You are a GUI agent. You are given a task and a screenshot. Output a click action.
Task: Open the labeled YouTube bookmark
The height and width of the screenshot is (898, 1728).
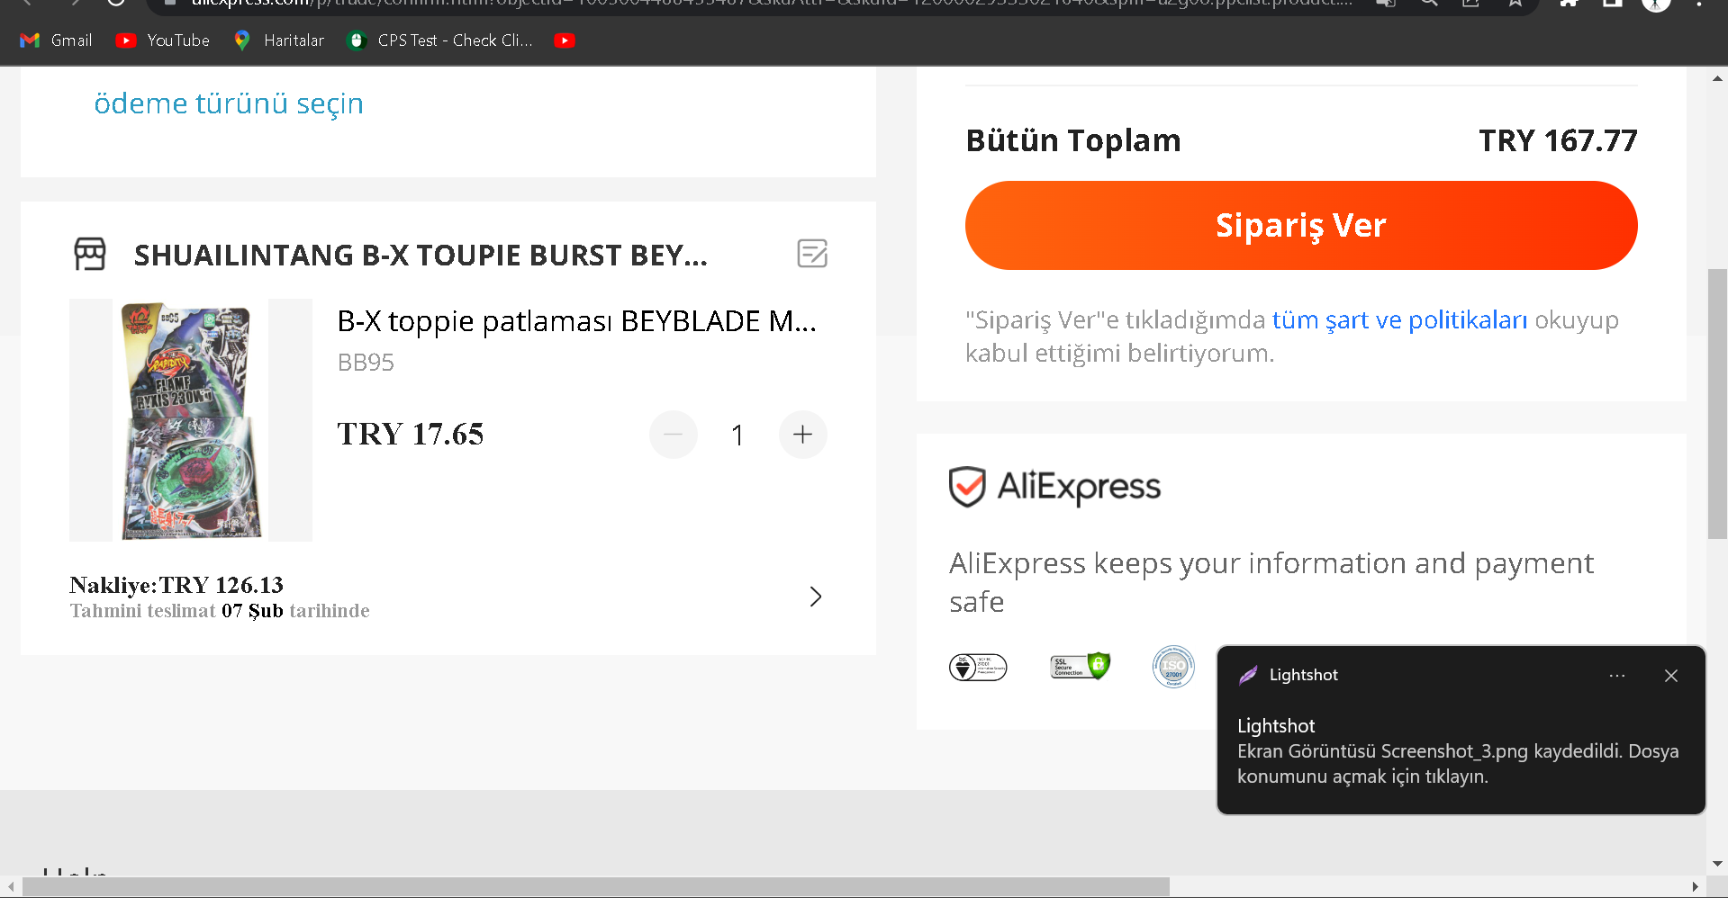pos(163,40)
